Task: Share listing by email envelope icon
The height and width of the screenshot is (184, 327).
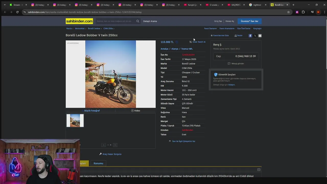Action: click(x=260, y=36)
